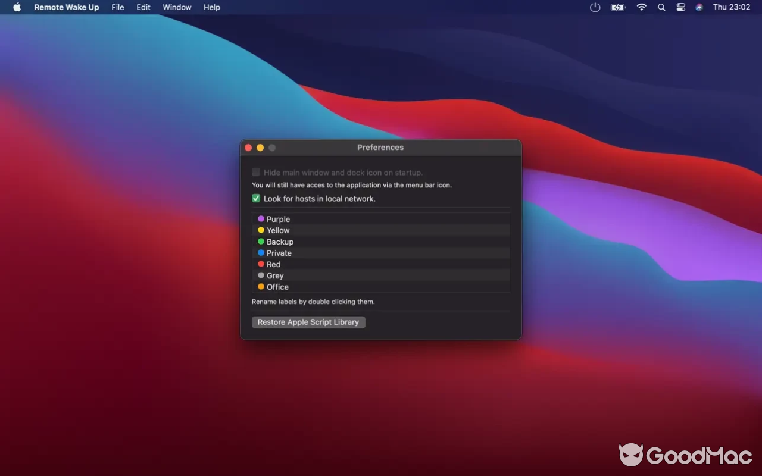Click Restore Apple Script Library
Image resolution: width=762 pixels, height=476 pixels.
click(308, 322)
